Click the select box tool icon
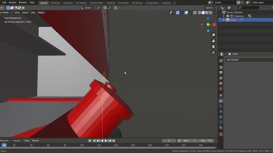273x153 pixels. coord(2,8)
